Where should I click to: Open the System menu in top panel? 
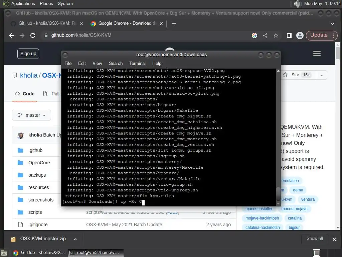[x=65, y=3]
